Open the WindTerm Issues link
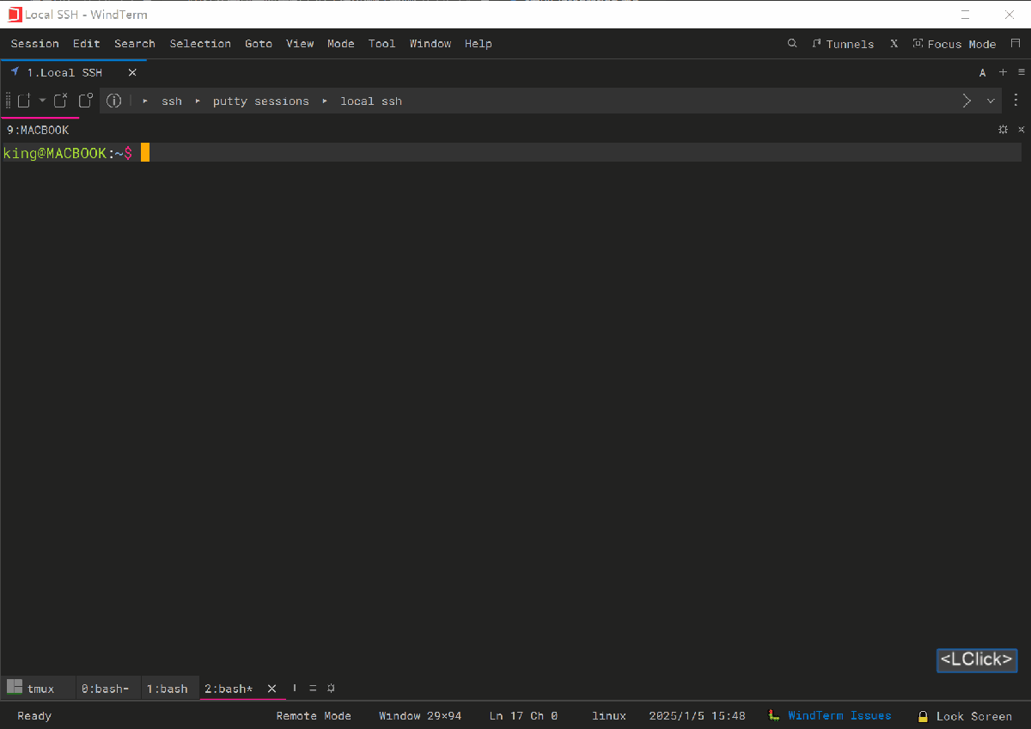This screenshot has height=729, width=1031. tap(839, 715)
